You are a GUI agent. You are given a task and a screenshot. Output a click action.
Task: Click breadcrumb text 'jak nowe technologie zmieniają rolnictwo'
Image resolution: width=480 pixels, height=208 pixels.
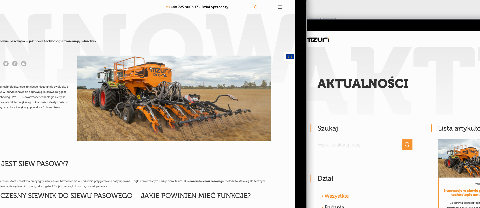tap(62, 41)
